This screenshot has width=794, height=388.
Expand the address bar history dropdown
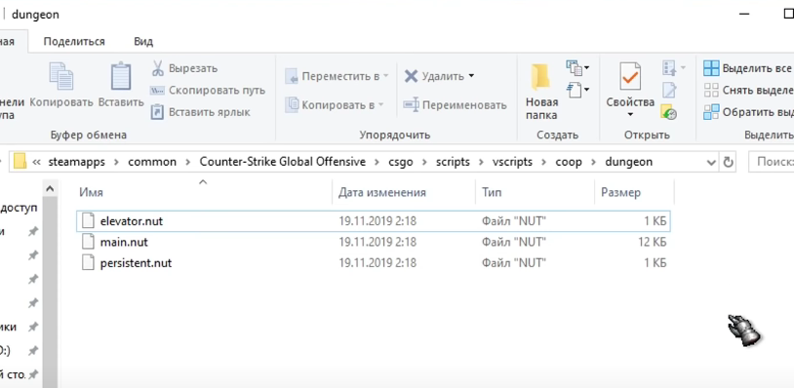tap(711, 163)
